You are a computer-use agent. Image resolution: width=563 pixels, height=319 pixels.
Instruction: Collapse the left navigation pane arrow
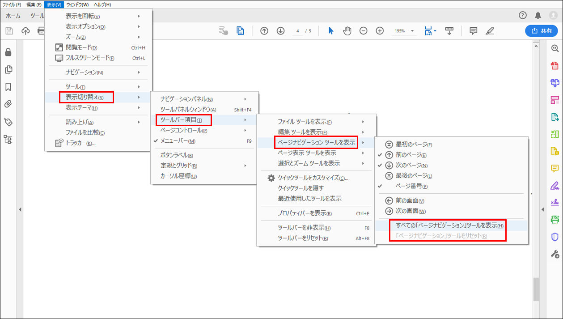coord(20,209)
